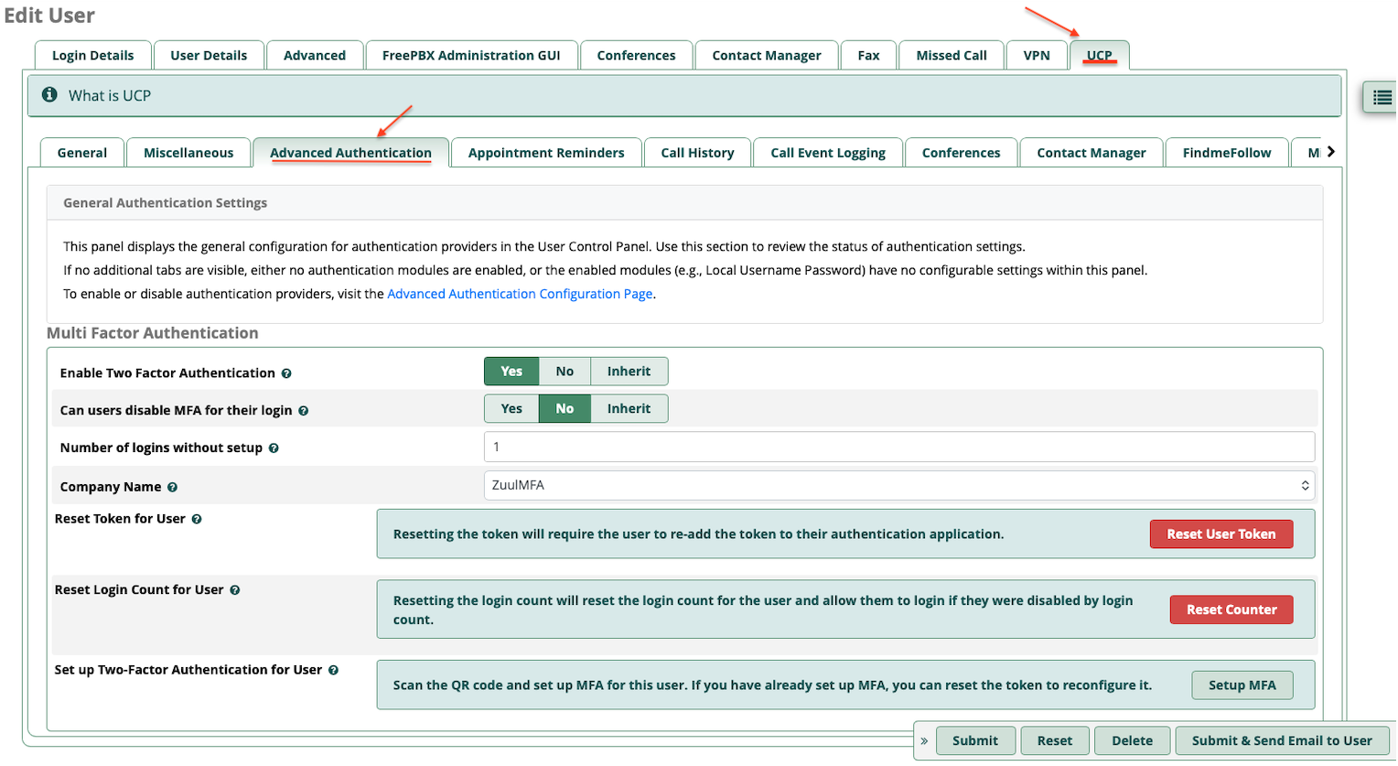Set Enable Two Factor Authentication to Inherit
The height and width of the screenshot is (766, 1398).
click(629, 372)
